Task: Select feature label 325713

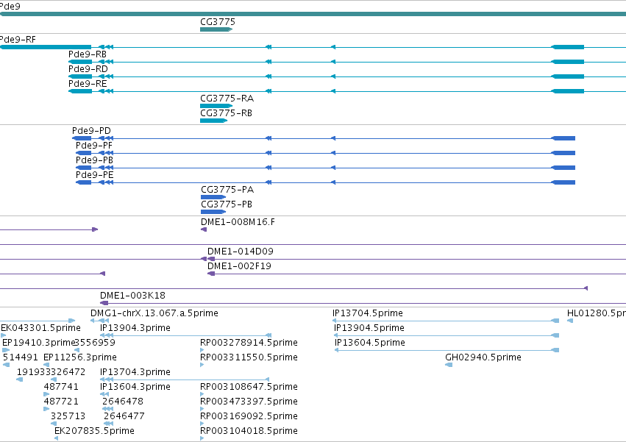Action: click(x=68, y=416)
